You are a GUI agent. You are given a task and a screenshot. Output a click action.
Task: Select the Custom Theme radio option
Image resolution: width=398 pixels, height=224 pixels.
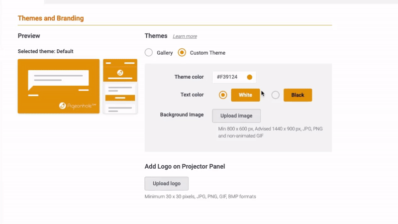(x=182, y=53)
